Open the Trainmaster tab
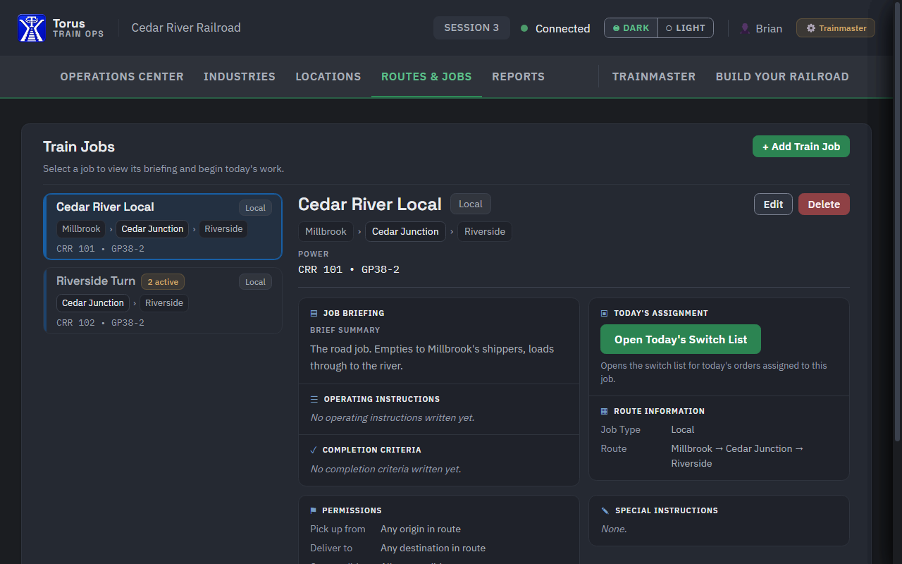This screenshot has width=902, height=564. coord(654,76)
